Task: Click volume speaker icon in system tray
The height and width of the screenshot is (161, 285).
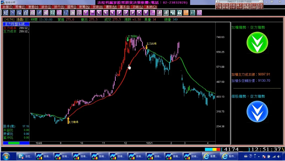Action: click(279, 156)
